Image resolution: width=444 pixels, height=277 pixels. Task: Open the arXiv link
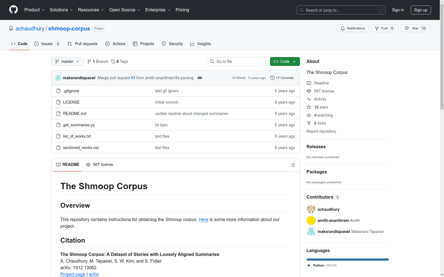click(x=94, y=274)
